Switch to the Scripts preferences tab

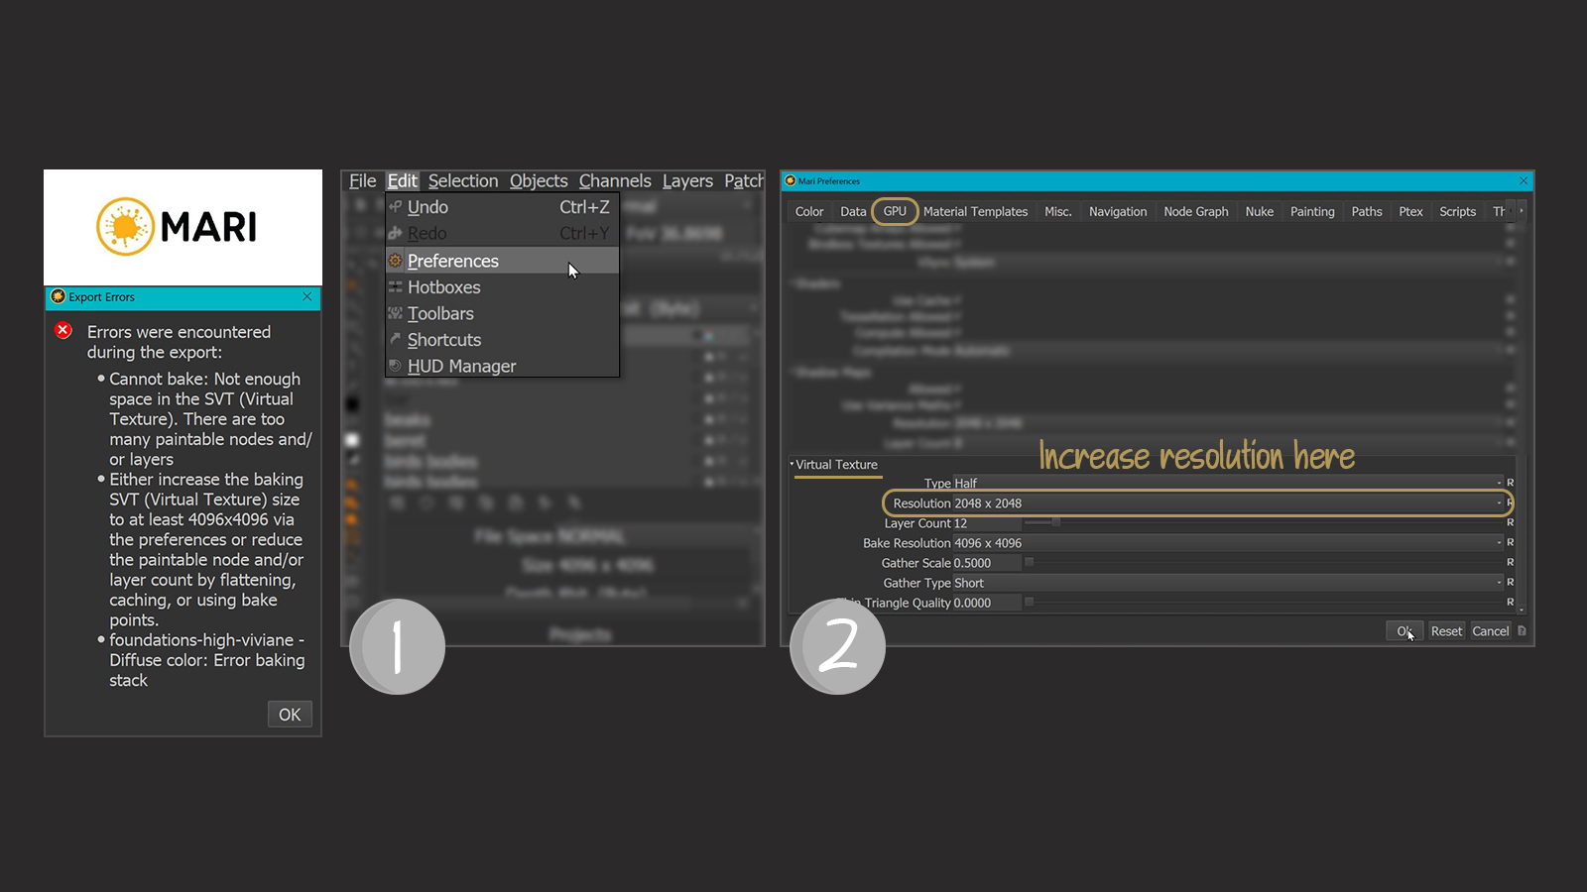[1457, 211]
